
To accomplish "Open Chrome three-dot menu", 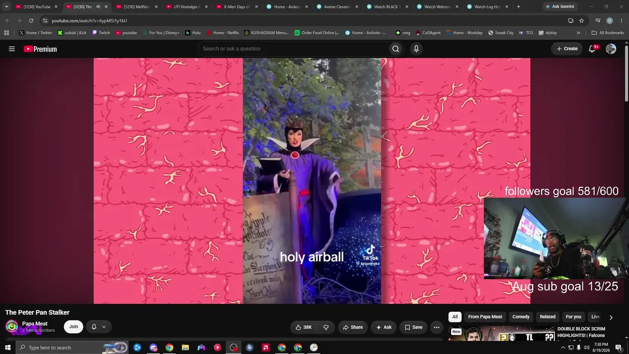I will [x=622, y=21].
